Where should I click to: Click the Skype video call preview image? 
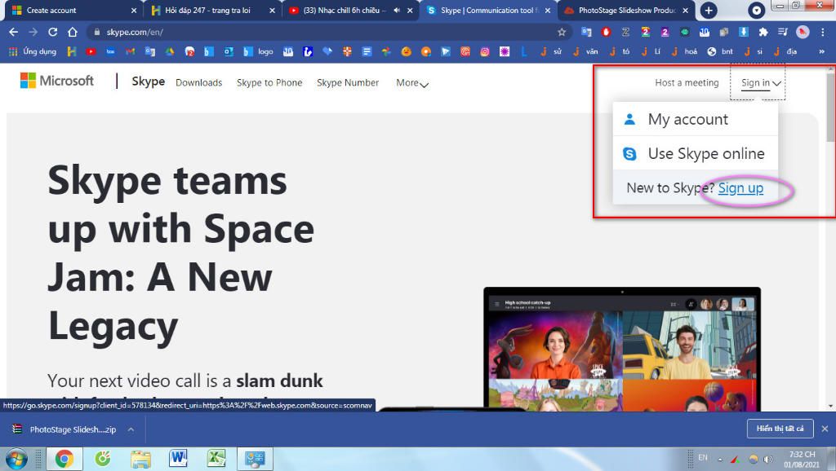[621, 350]
